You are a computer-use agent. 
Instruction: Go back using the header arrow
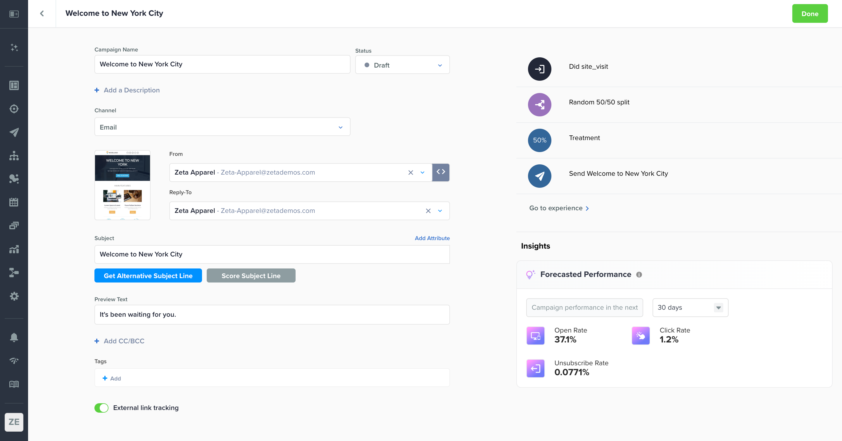(x=42, y=13)
